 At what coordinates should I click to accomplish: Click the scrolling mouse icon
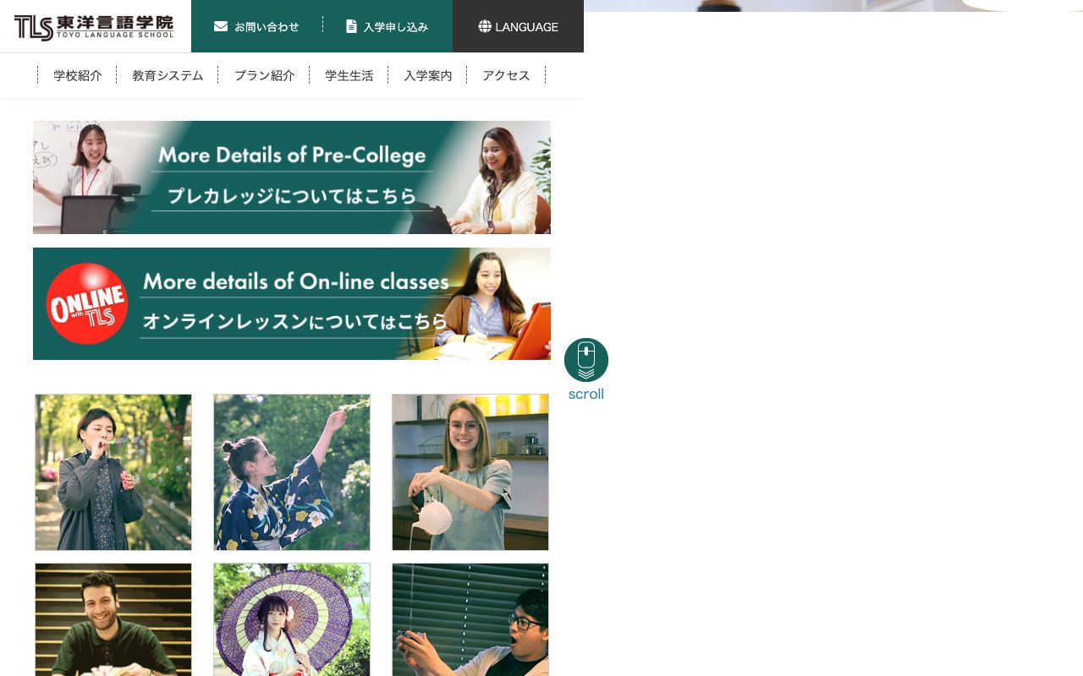[x=586, y=359]
